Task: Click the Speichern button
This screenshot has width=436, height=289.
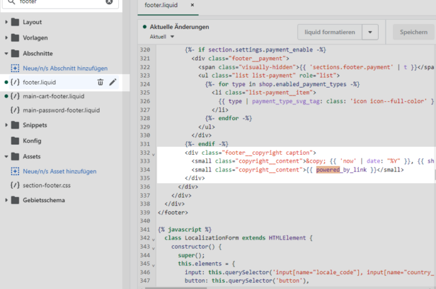Action: pos(414,32)
